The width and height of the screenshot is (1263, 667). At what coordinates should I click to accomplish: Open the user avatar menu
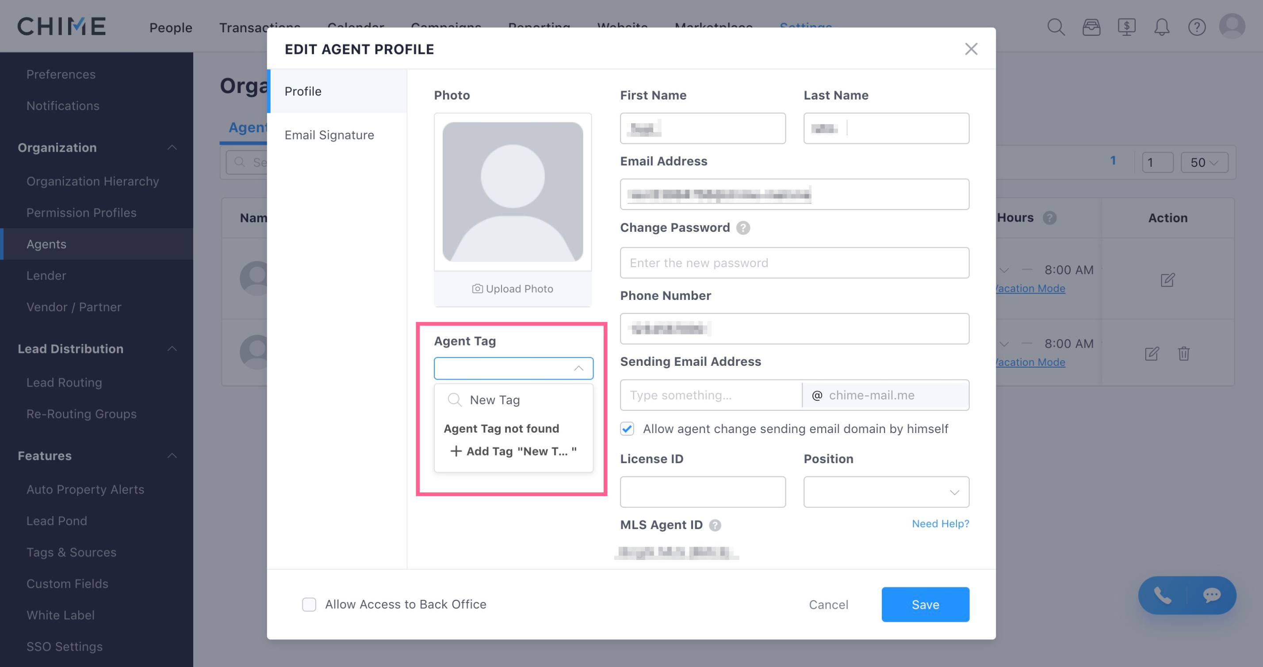tap(1232, 26)
